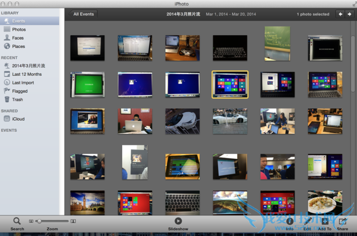Open the Info panel
This screenshot has width=357, height=236.
click(x=290, y=221)
